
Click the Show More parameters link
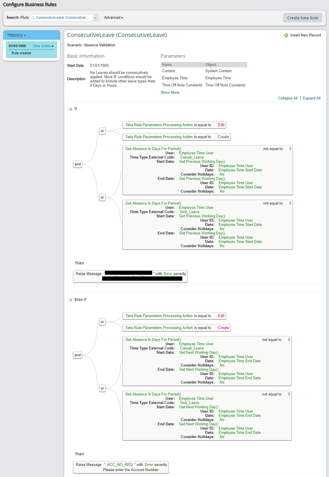(170, 93)
